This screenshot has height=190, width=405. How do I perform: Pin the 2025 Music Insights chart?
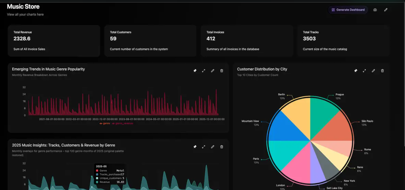(195, 147)
